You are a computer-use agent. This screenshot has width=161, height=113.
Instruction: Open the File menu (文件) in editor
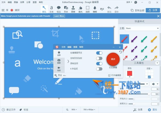point(3,2)
